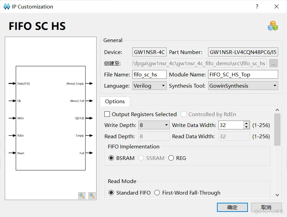Toggle the Controlled by RdEn checkbox
This screenshot has width=287, height=217.
click(184, 114)
